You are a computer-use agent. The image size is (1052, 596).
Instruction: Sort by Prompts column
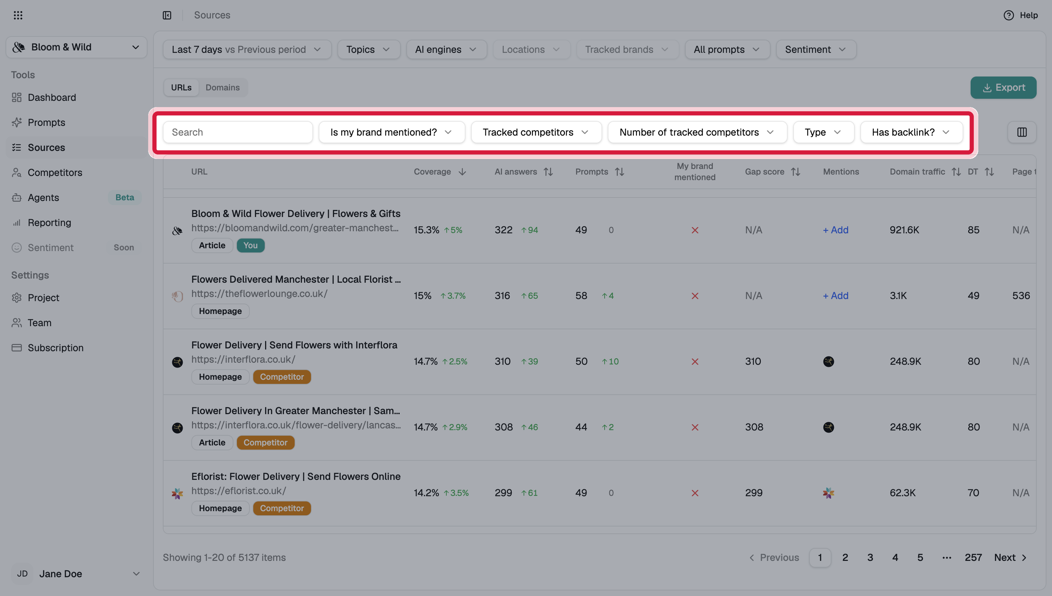pyautogui.click(x=620, y=172)
